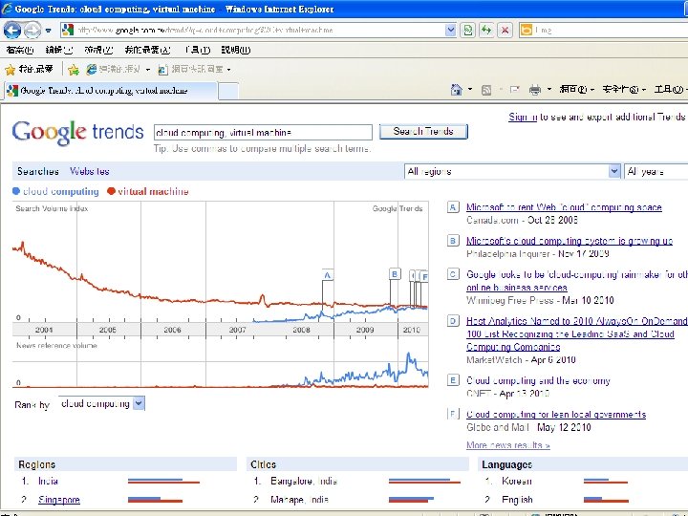688x516 pixels.
Task: Open the Tools menu bar item
Action: [198, 50]
